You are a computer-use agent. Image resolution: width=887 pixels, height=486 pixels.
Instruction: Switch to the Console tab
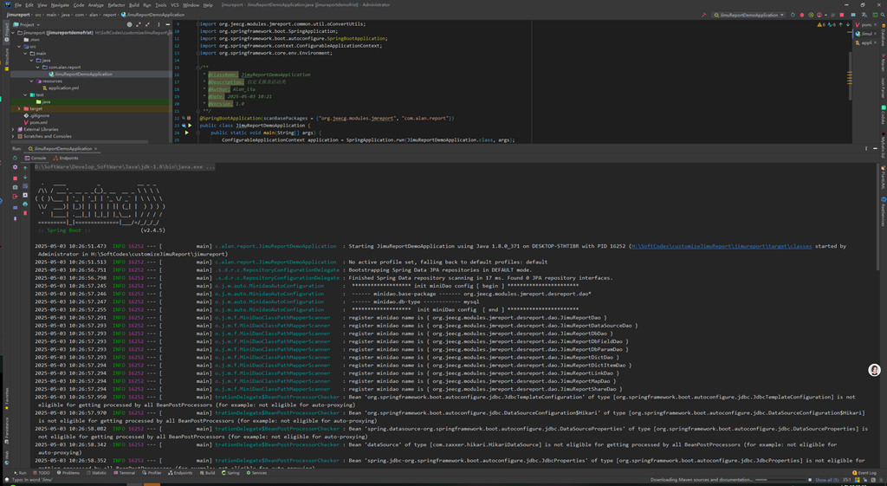[35, 159]
